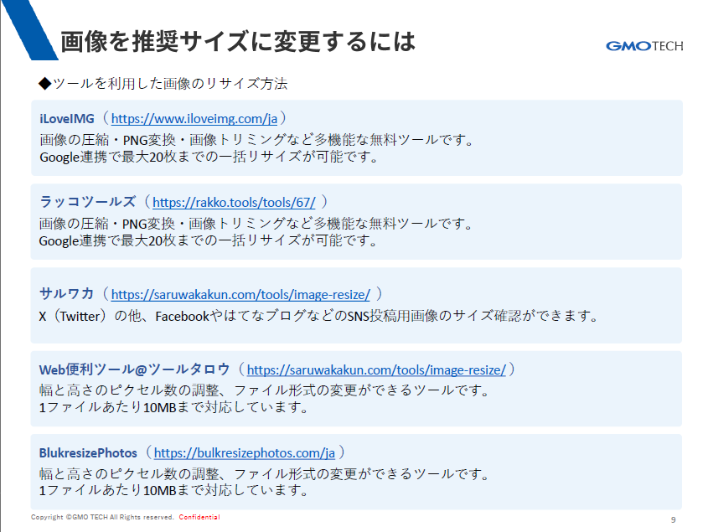Click the GMO TECH logo
The height and width of the screenshot is (532, 708).
[644, 46]
